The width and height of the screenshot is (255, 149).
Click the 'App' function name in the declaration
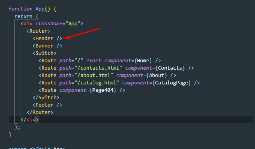40,9
